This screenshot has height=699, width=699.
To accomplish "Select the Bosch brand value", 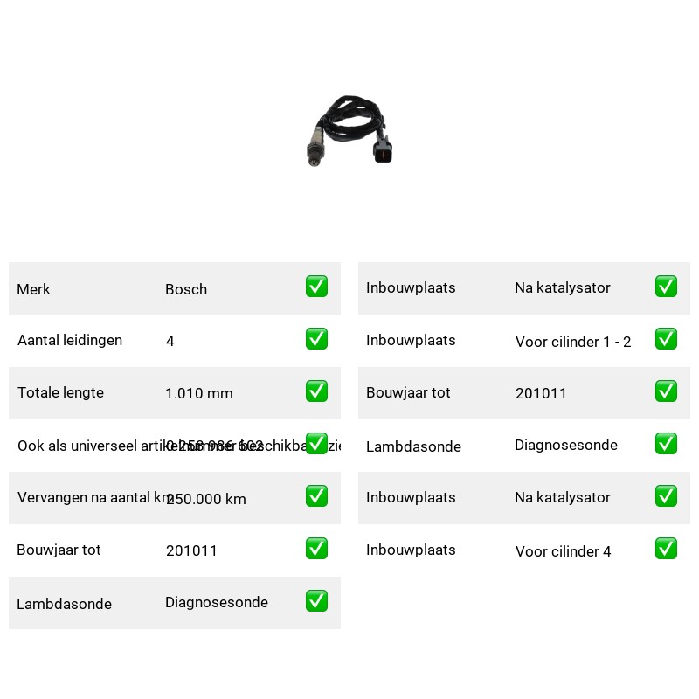I will click(186, 289).
